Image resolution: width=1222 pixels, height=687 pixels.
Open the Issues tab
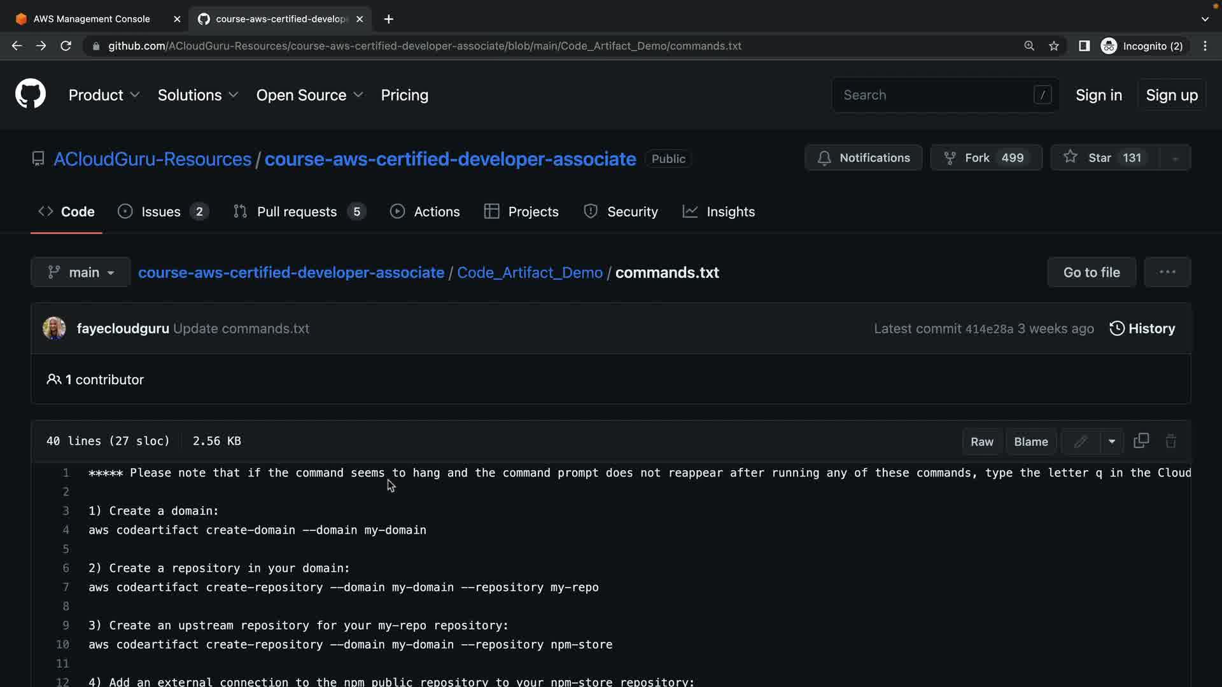point(161,212)
